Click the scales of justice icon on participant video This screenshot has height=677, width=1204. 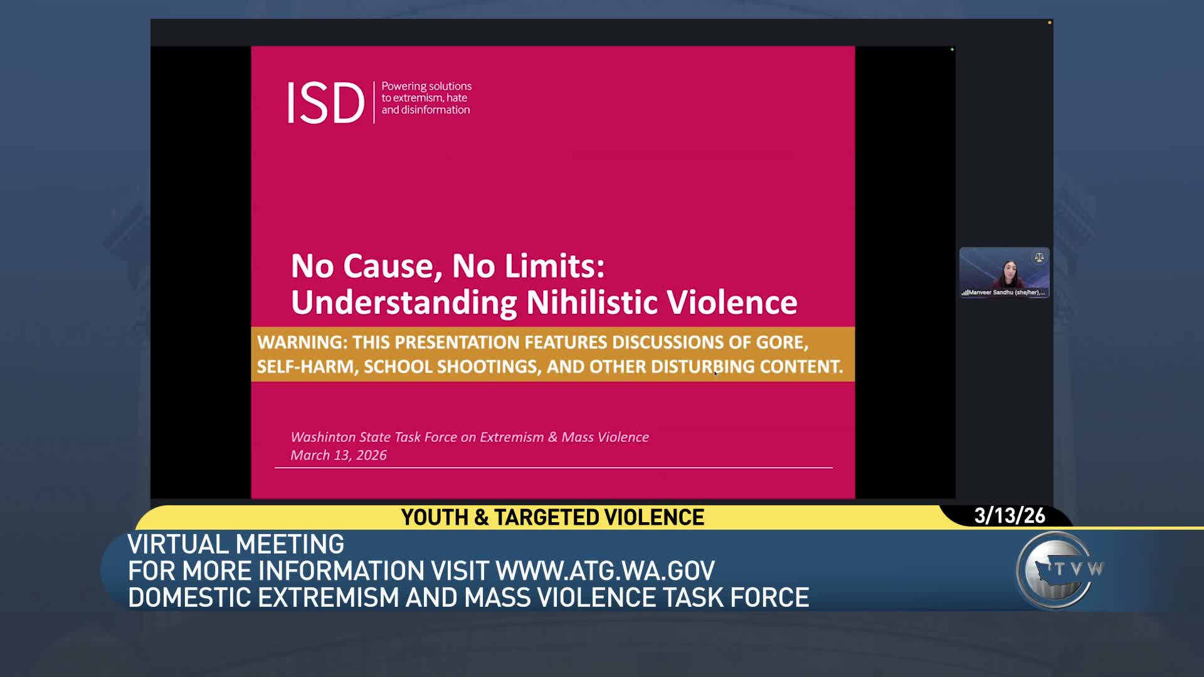[x=1040, y=257]
